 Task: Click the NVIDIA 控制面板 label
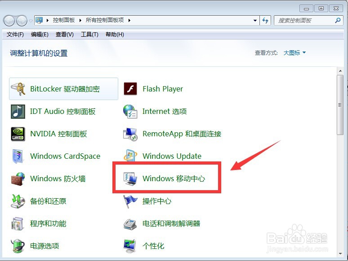[58, 134]
